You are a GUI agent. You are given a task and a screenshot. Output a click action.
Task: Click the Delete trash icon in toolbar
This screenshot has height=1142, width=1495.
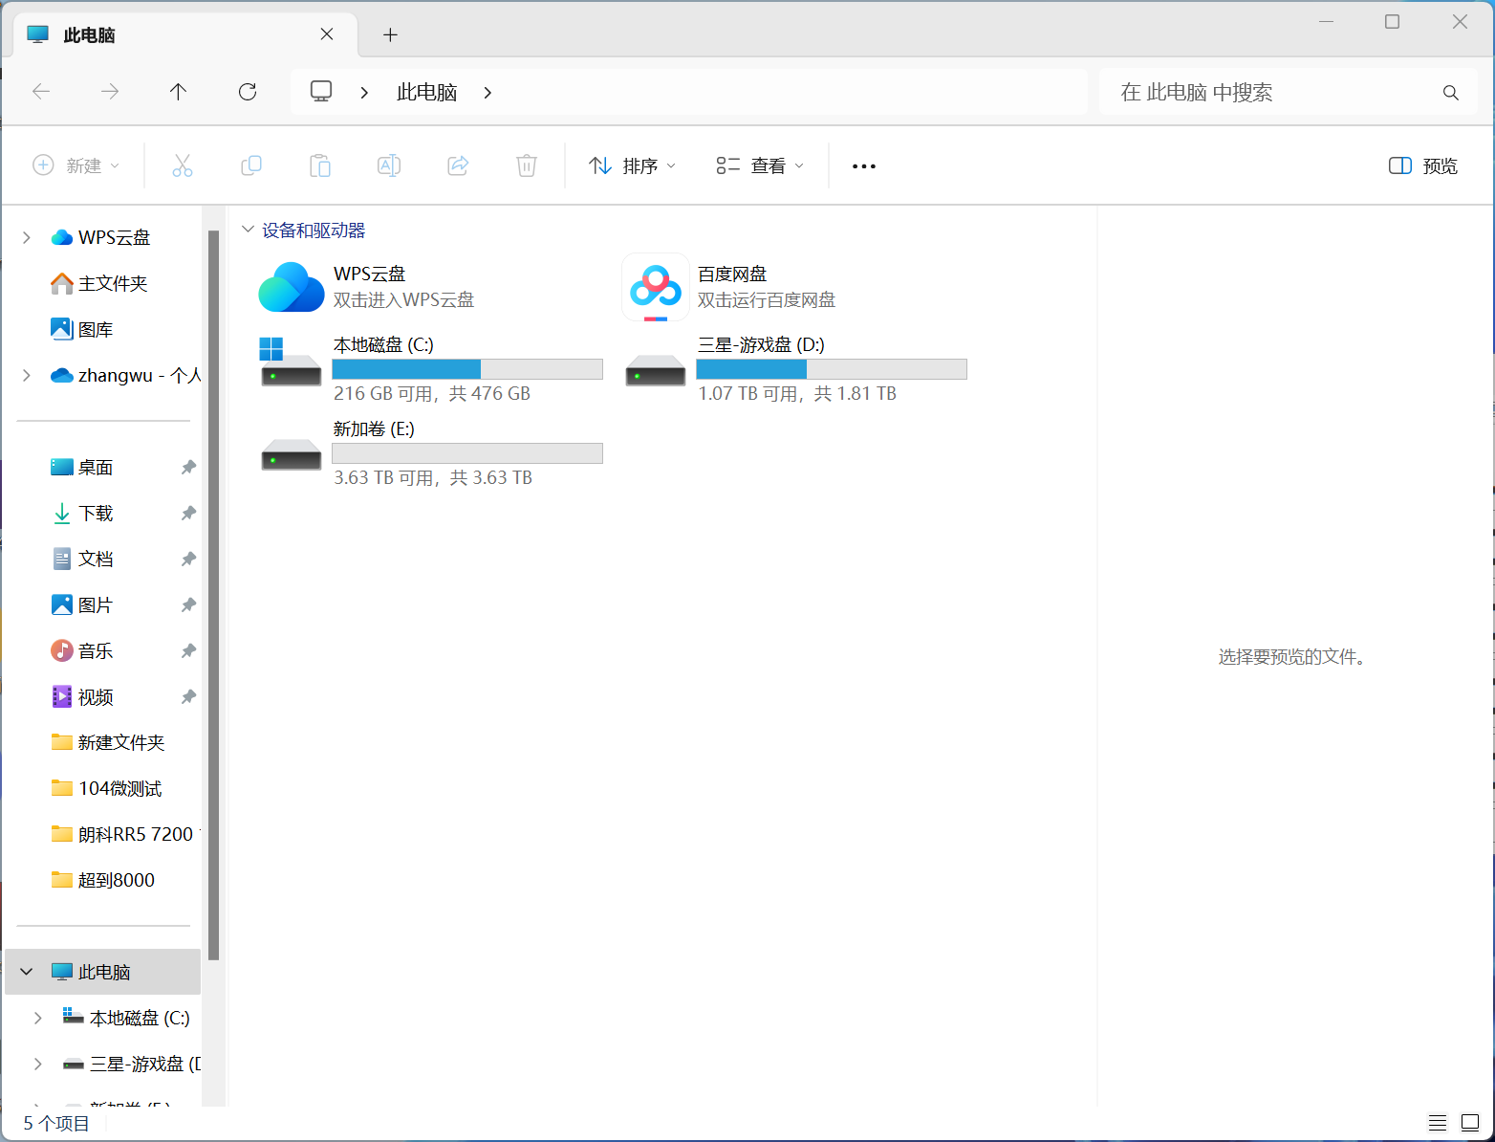[x=526, y=165]
